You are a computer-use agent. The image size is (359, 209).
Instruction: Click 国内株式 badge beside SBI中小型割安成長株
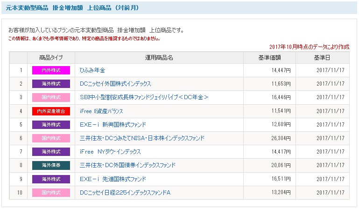tap(51, 97)
